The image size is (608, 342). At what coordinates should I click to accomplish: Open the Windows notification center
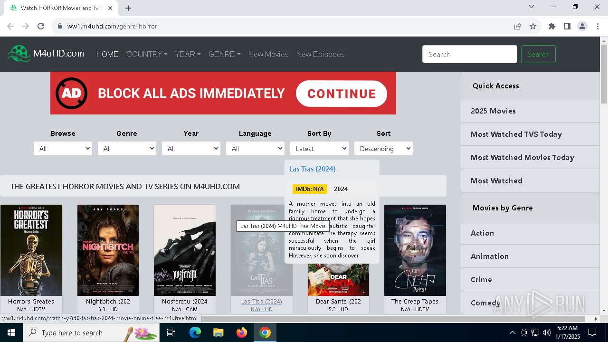[x=592, y=332]
